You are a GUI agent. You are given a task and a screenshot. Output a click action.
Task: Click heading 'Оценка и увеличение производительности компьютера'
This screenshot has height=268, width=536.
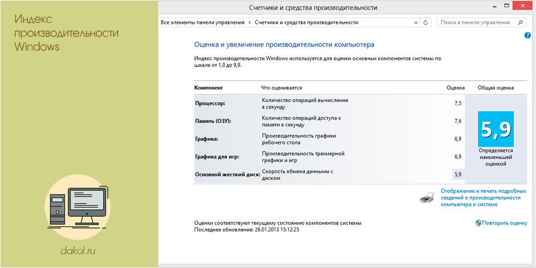click(x=284, y=44)
